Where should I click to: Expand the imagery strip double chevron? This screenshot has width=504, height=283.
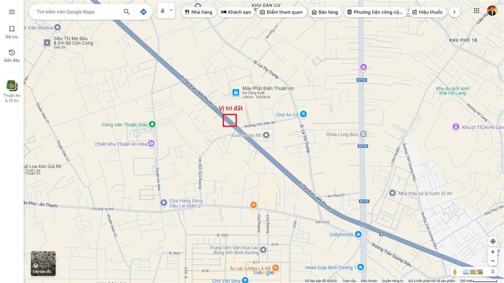(x=493, y=272)
